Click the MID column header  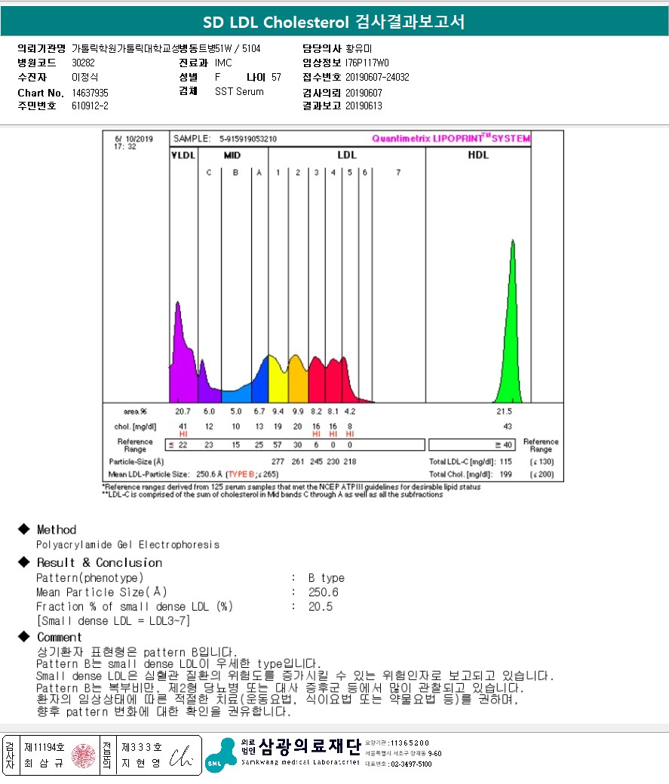tap(232, 155)
